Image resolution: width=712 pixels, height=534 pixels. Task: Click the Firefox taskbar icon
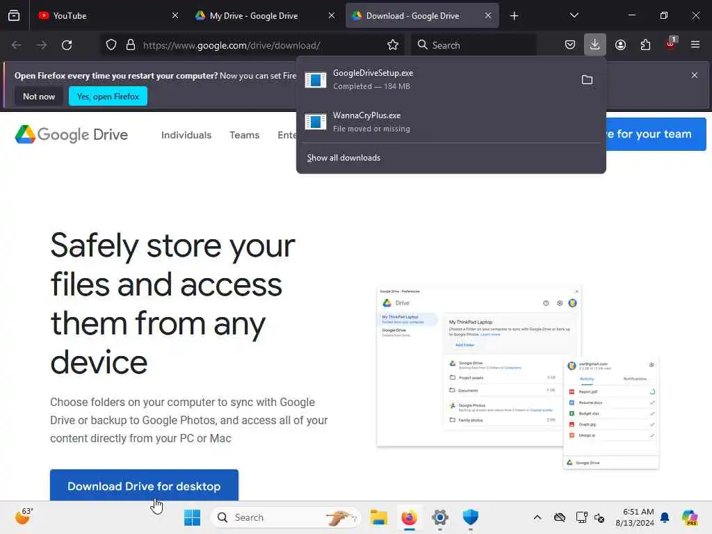point(409,517)
